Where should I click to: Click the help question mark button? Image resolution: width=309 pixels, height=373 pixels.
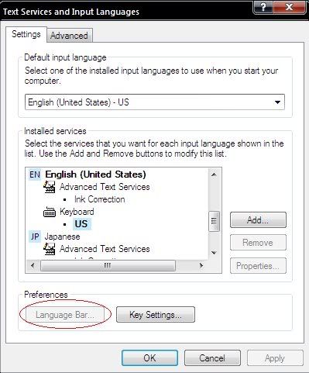[263, 7]
